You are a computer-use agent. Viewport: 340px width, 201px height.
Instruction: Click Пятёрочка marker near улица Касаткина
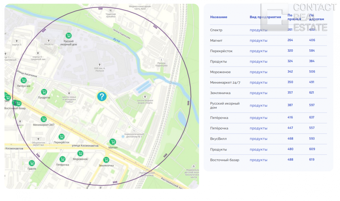(24, 81)
